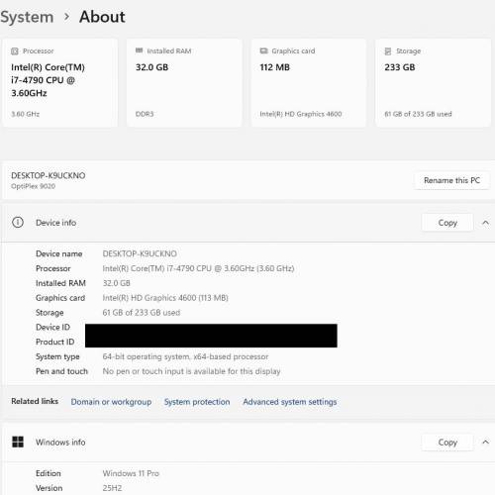Click the 3.60 GHz caption in Processor card
Screen dimensions: 495x495
click(26, 114)
